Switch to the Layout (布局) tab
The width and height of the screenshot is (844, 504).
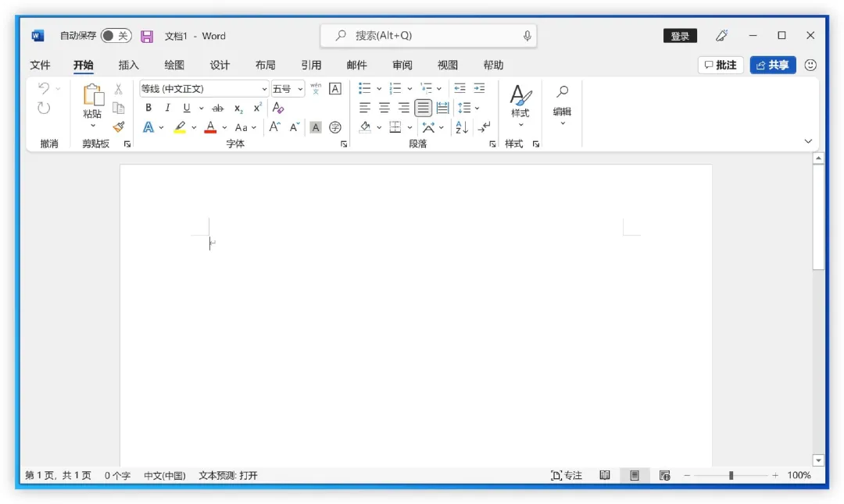pyautogui.click(x=266, y=65)
